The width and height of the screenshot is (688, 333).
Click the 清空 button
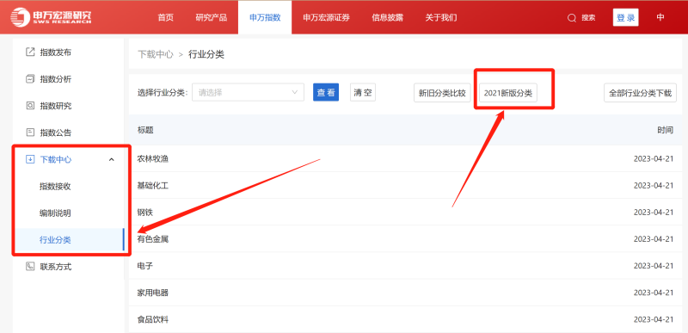(363, 93)
